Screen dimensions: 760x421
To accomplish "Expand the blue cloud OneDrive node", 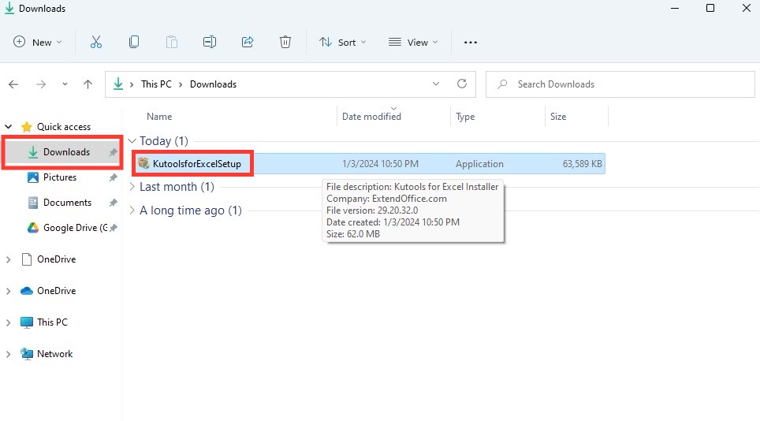I will [x=8, y=291].
